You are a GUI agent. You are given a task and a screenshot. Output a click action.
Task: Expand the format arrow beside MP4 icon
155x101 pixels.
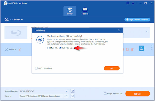click(x=145, y=48)
